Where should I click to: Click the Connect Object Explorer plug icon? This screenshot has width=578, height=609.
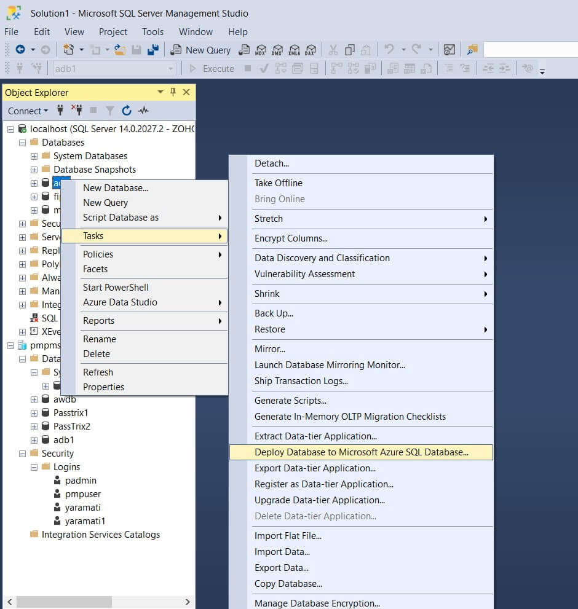click(x=60, y=111)
